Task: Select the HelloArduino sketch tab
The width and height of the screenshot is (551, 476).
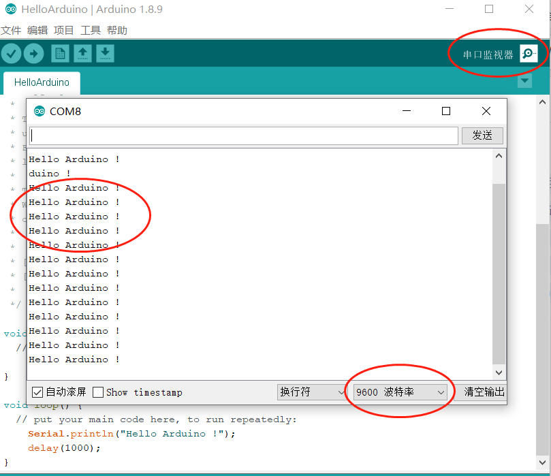Action: pos(42,82)
